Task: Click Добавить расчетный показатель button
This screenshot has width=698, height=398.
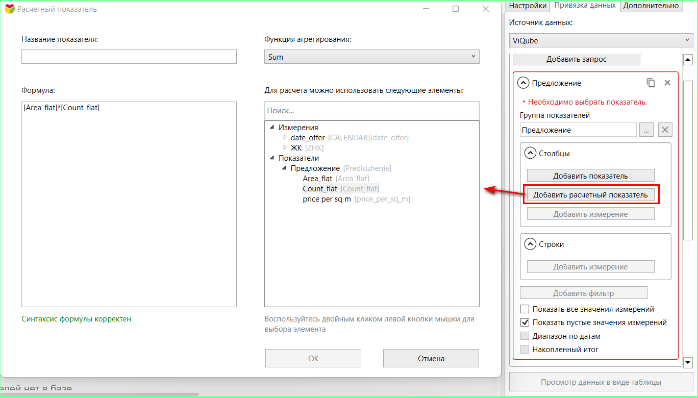Action: click(x=591, y=194)
